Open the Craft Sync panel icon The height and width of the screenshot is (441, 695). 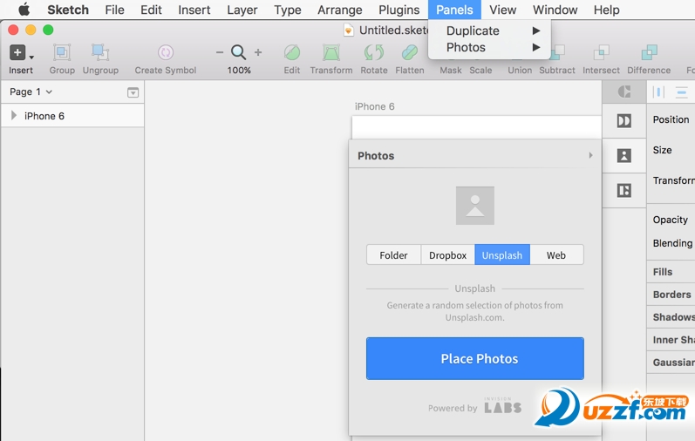coord(624,92)
